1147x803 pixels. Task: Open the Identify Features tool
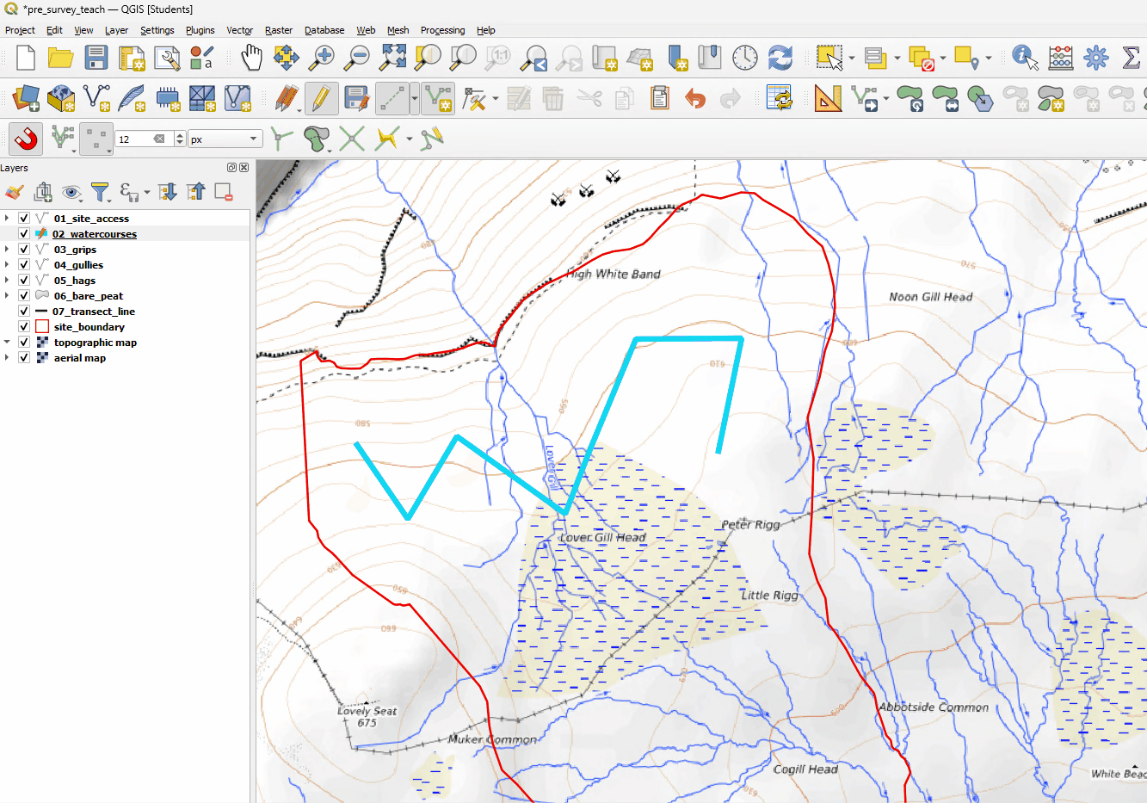click(1024, 58)
